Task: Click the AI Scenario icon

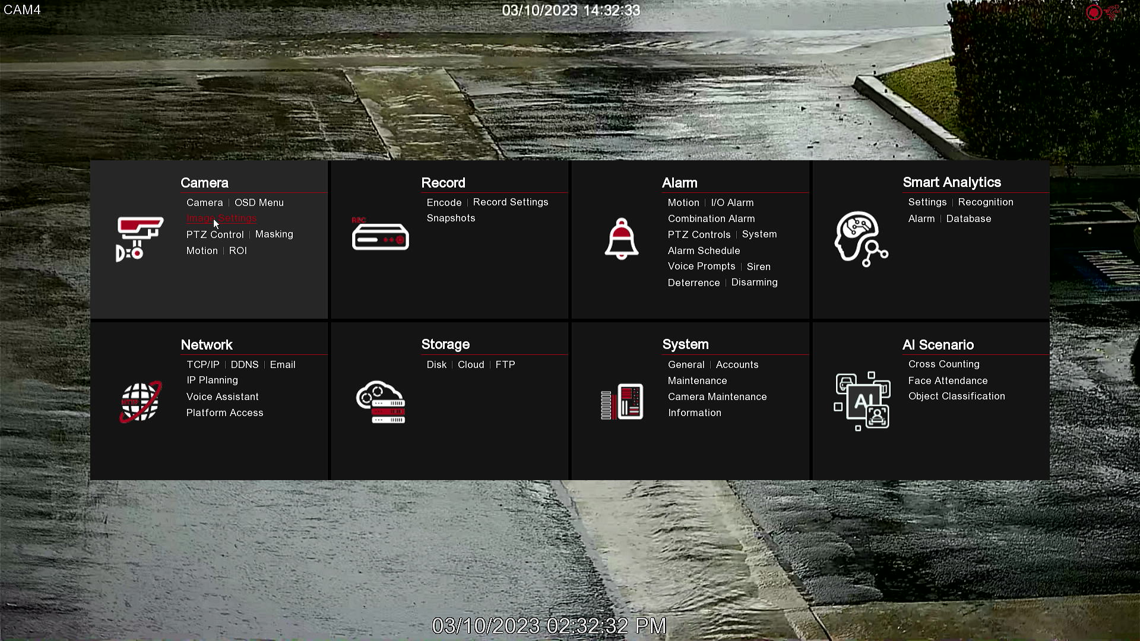Action: [862, 401]
